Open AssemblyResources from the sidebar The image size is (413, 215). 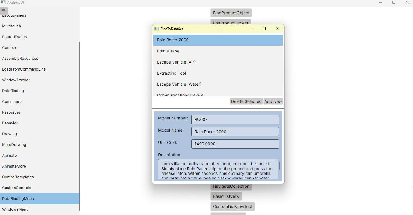point(39,59)
